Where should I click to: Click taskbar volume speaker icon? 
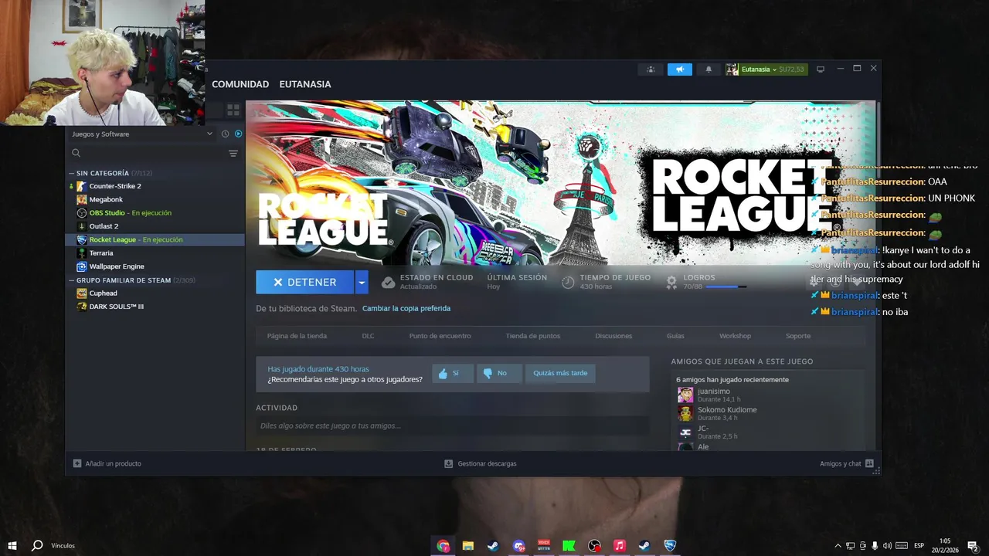(887, 545)
